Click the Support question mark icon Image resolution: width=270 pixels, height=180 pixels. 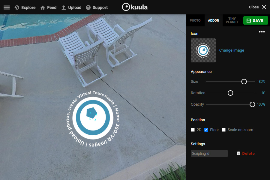pyautogui.click(x=88, y=7)
